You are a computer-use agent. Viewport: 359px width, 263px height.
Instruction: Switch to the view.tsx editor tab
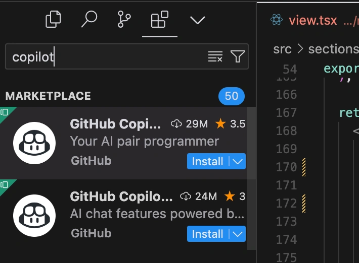point(313,20)
